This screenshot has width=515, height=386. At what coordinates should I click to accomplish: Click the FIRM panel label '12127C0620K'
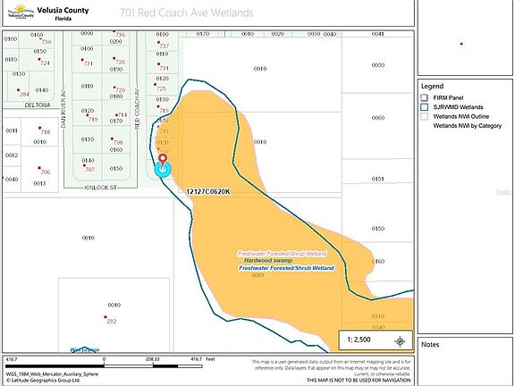(x=208, y=192)
